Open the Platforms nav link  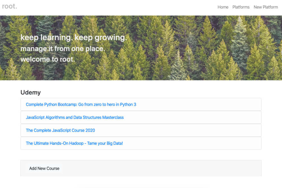(x=241, y=7)
